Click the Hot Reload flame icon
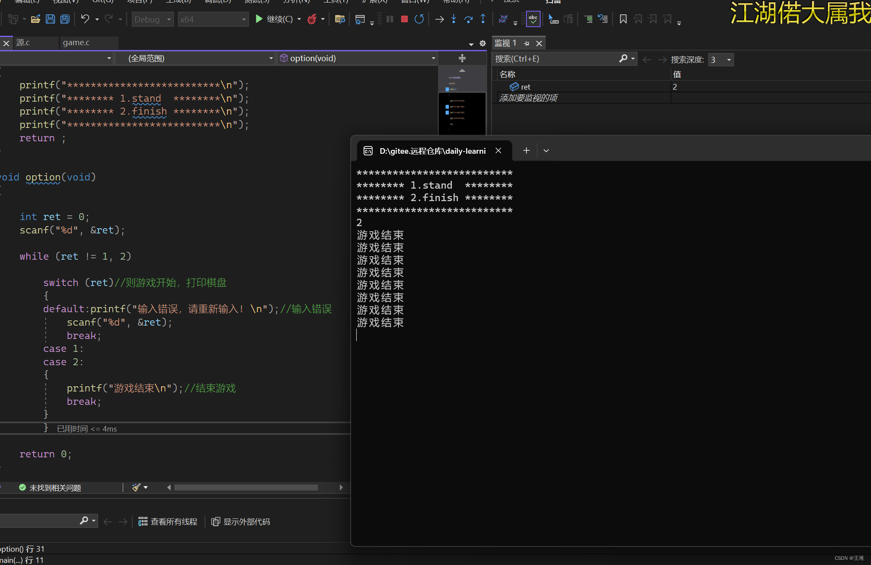The height and width of the screenshot is (565, 871). coord(312,19)
